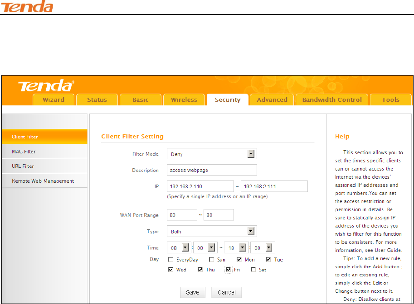
Task: Click the Save button
Action: (192, 292)
